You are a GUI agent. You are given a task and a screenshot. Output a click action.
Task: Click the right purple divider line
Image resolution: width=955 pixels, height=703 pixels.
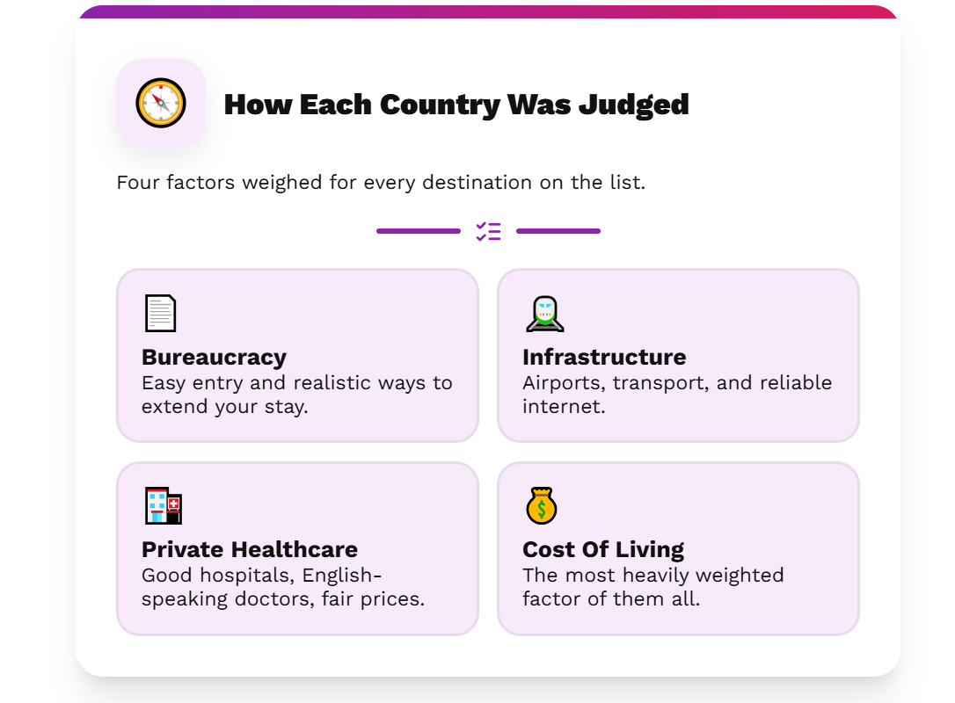point(558,231)
